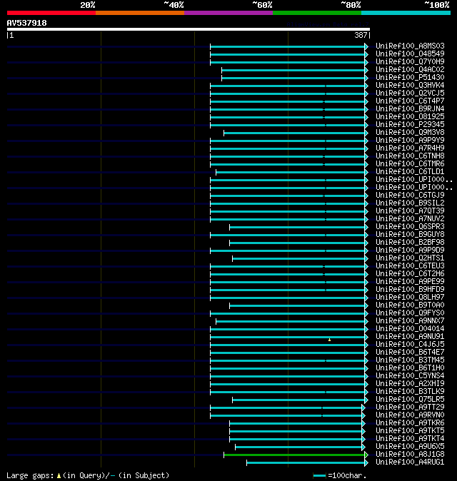The image size is (457, 481).
Task: Select label UniRef100_C6T4P7
Action: coord(410,101)
